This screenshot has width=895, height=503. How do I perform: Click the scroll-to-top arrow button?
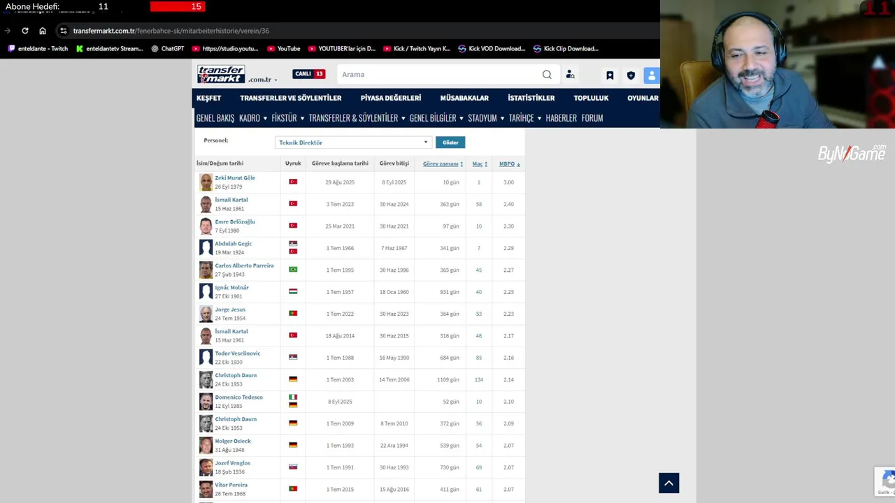click(668, 483)
